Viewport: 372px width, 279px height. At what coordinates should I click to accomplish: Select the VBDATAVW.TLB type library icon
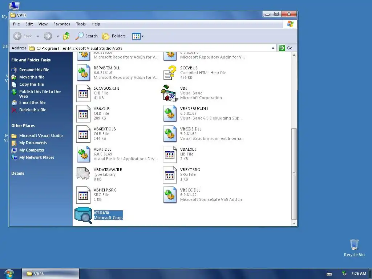click(83, 174)
